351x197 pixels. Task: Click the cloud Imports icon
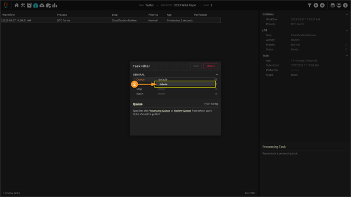tap(42, 5)
